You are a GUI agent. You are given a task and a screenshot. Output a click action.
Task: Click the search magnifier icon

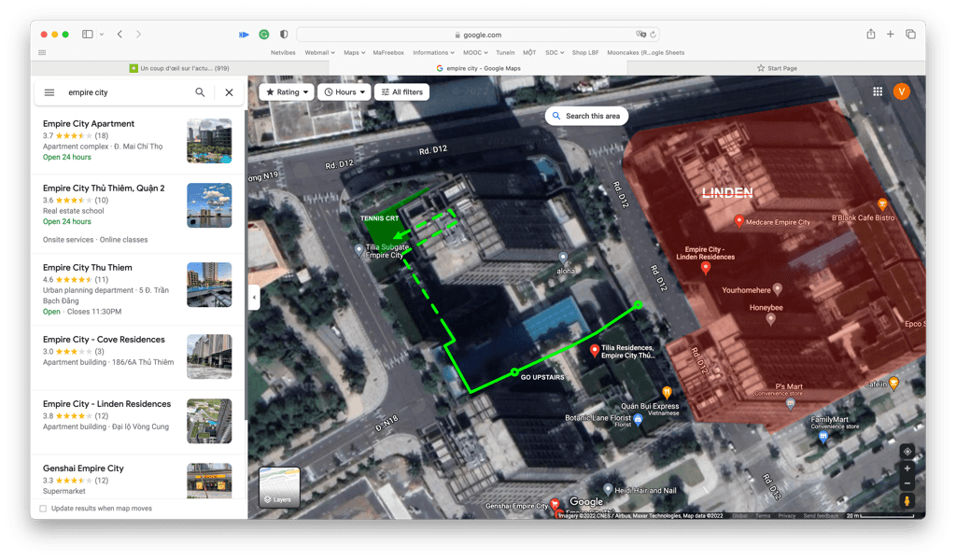tap(200, 92)
